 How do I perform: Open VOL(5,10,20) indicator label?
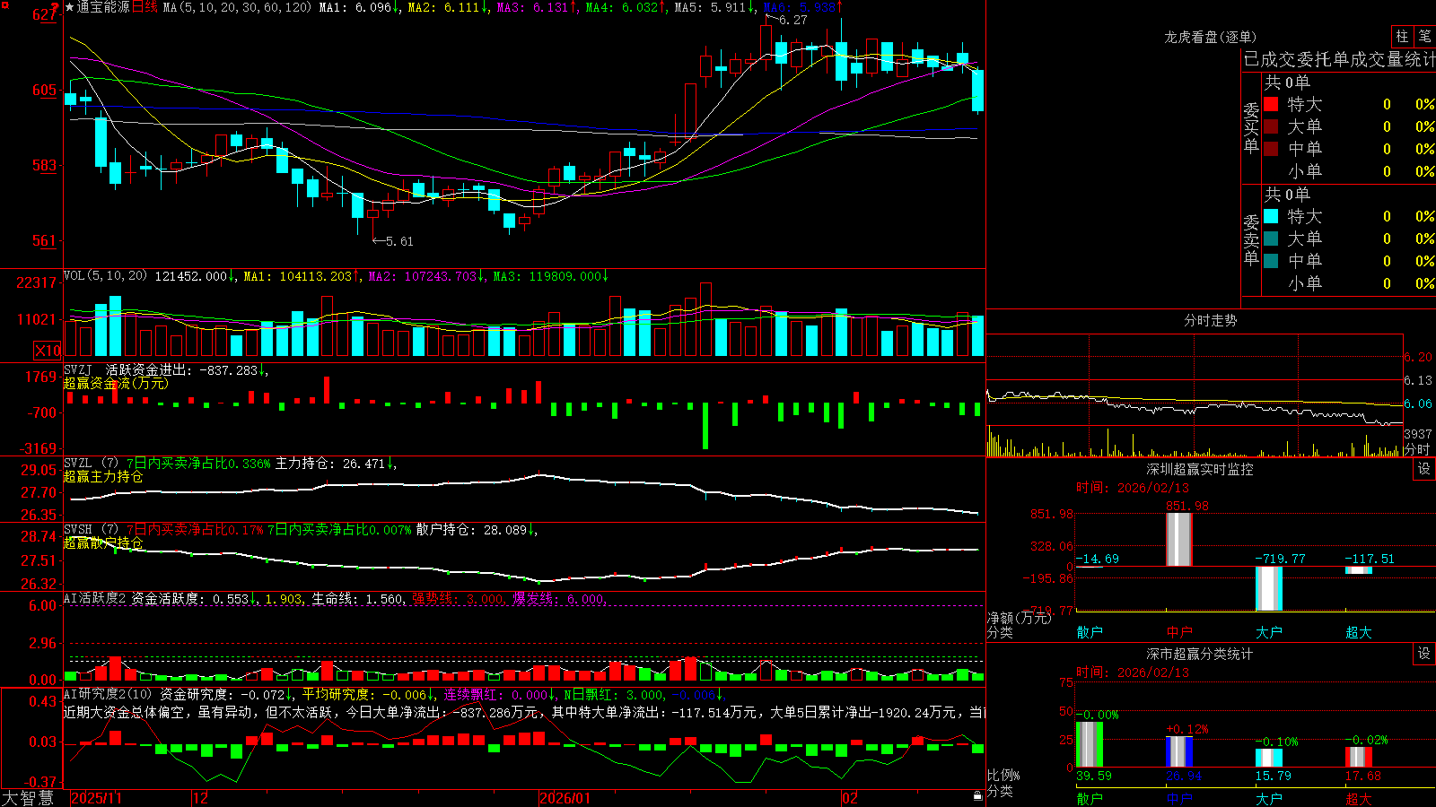[105, 276]
